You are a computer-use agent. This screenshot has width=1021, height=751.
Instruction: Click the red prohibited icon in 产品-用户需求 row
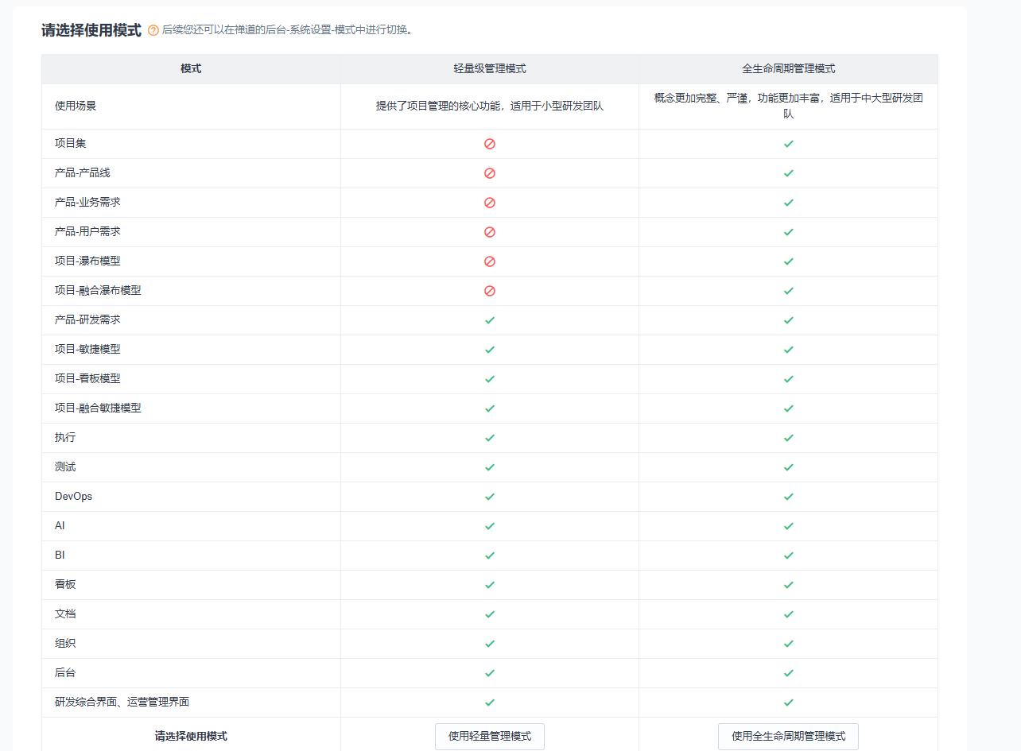pyautogui.click(x=490, y=232)
